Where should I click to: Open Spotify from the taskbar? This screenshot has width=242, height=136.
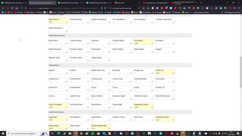(92, 133)
